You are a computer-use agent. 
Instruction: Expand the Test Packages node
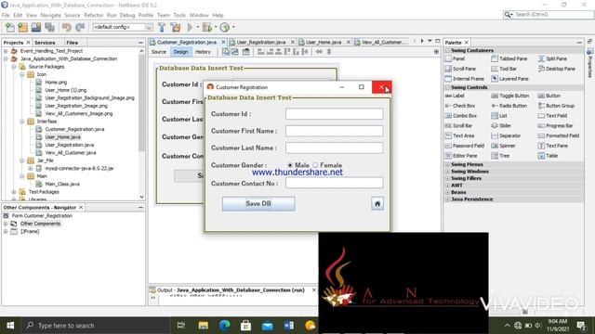(14, 192)
